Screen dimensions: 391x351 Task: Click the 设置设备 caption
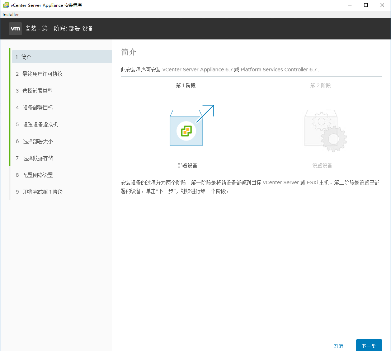[322, 166]
